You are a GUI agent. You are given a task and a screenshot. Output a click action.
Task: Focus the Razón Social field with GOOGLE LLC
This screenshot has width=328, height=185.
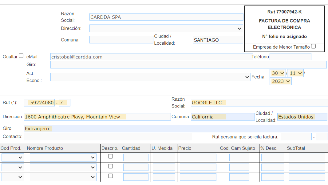point(259,103)
